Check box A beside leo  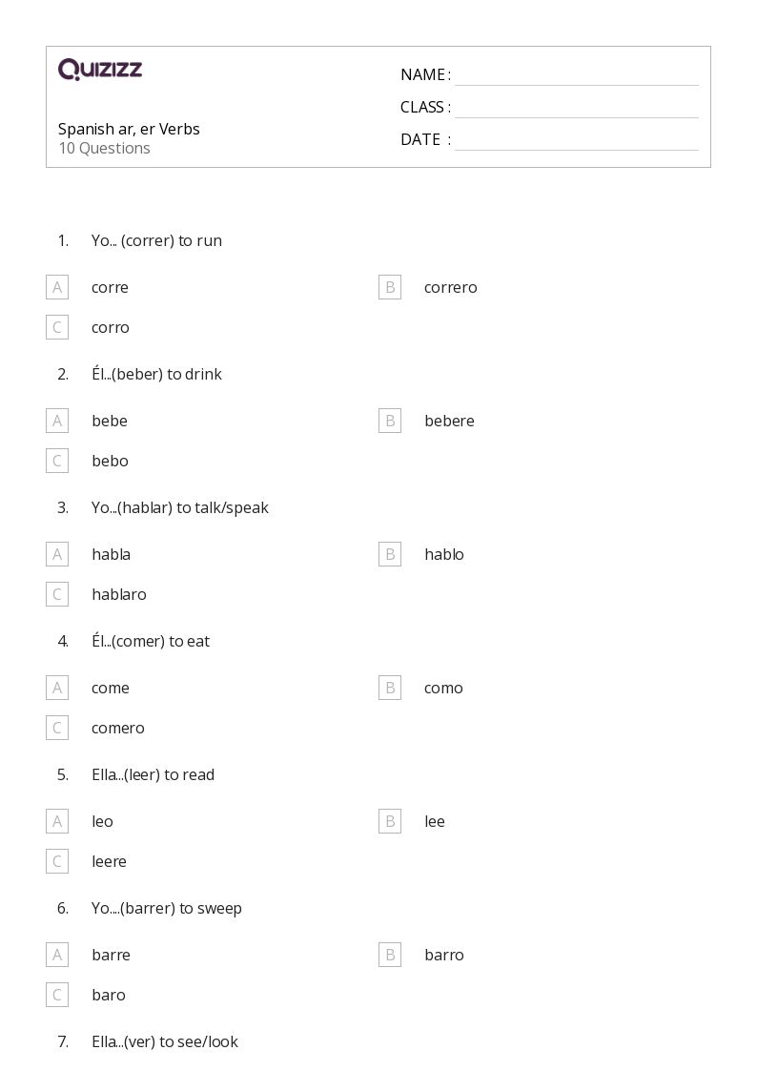coord(57,821)
